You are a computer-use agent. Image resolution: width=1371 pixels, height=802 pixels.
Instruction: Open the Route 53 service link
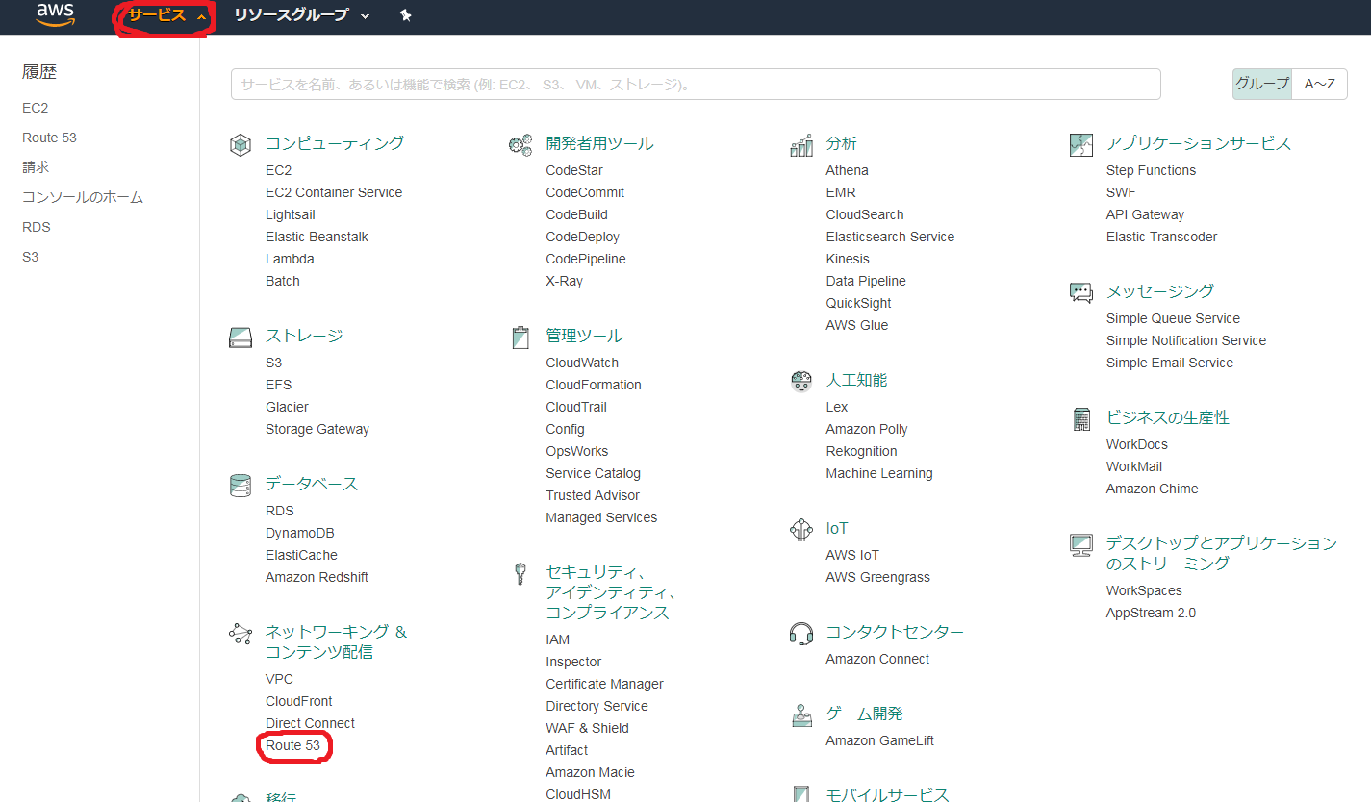[292, 745]
